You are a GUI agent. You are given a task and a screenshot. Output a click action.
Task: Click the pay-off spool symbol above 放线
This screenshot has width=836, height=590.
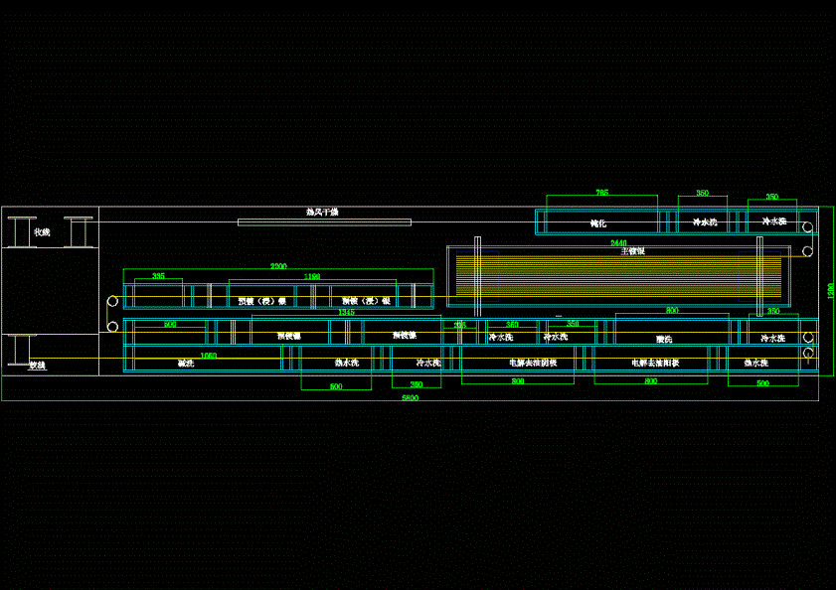coord(22,351)
